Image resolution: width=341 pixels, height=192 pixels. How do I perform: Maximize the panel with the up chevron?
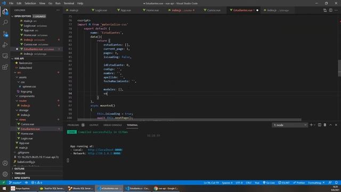pyautogui.click(x=330, y=125)
